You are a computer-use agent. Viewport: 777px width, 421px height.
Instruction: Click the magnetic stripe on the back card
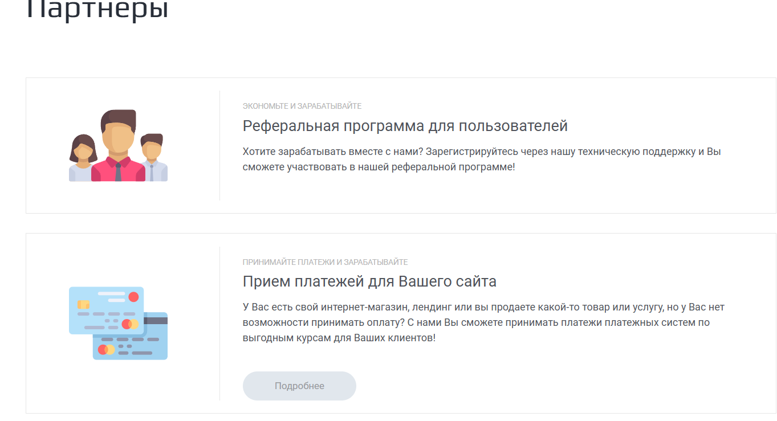[156, 320]
